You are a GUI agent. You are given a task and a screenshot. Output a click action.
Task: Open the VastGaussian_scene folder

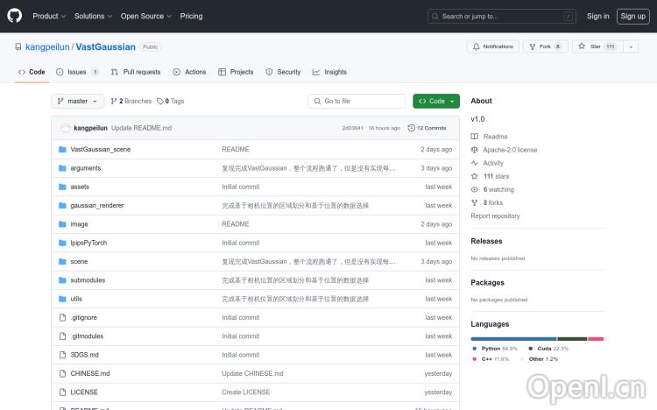(x=100, y=150)
